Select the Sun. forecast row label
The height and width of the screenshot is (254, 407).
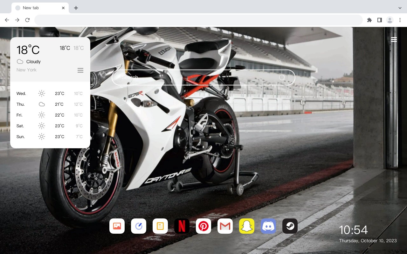21,137
